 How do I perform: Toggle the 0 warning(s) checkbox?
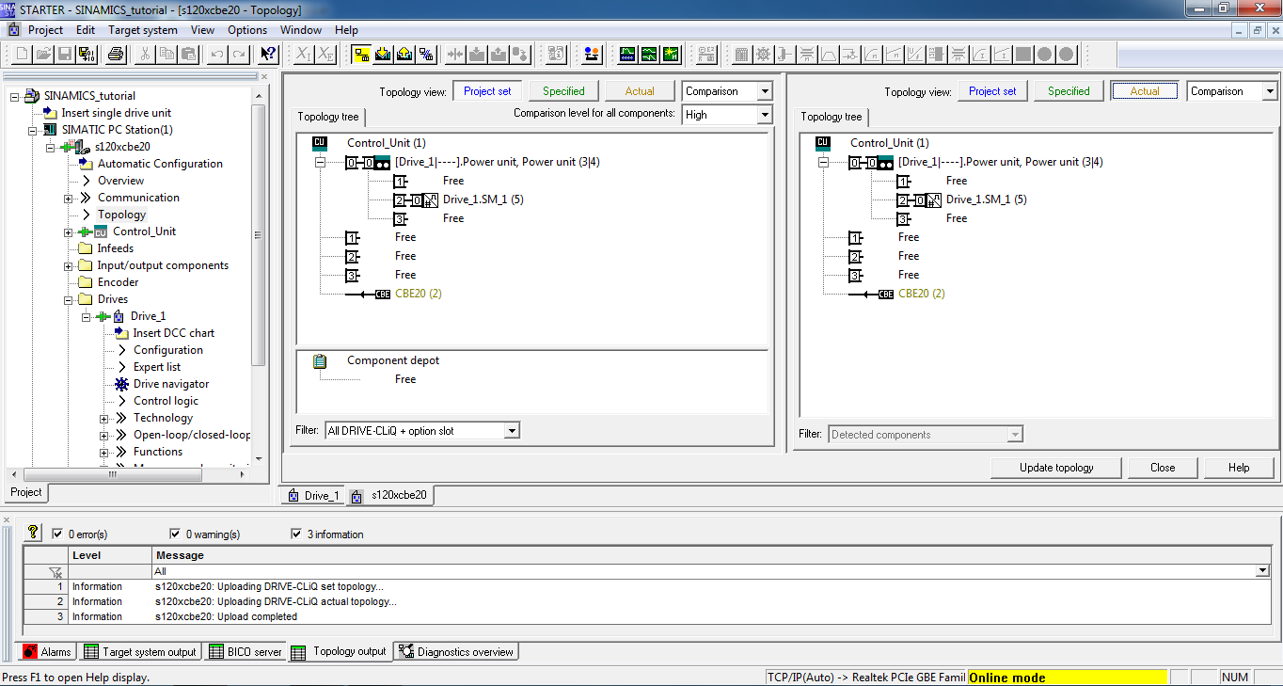coord(175,534)
